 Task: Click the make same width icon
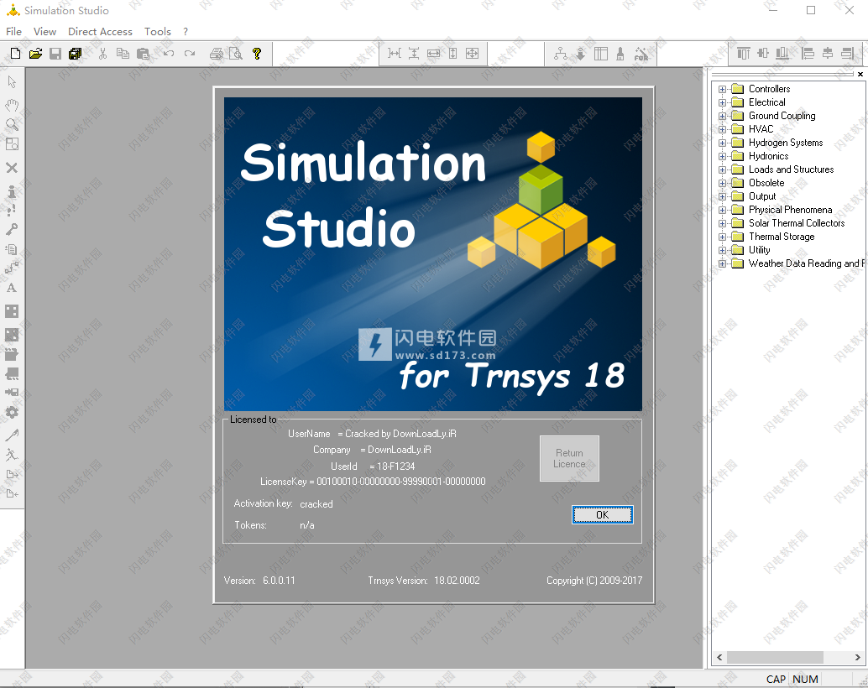[x=433, y=53]
